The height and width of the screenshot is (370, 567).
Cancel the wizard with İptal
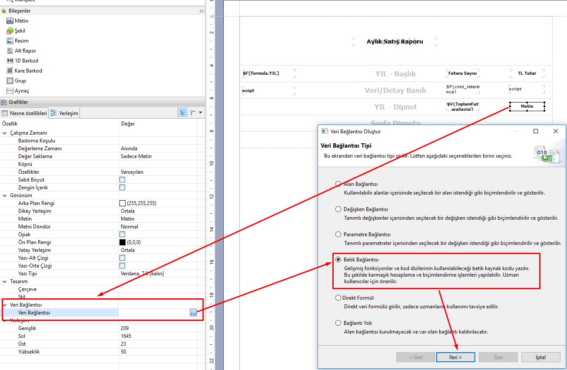point(540,357)
